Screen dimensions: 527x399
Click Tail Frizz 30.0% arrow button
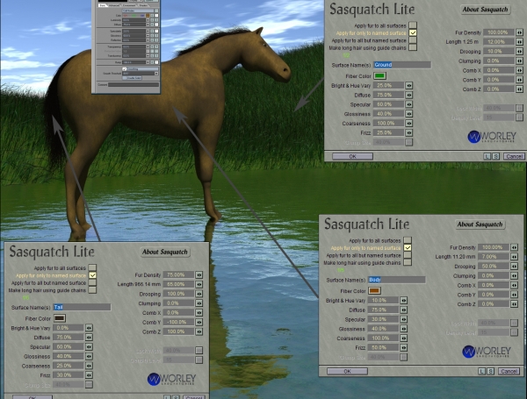tap(89, 374)
